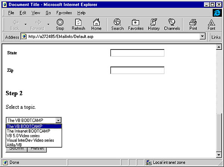This screenshot has width=224, height=167.
Task: Select The Intranet BOOTCAMP from the list
Action: (x=28, y=131)
